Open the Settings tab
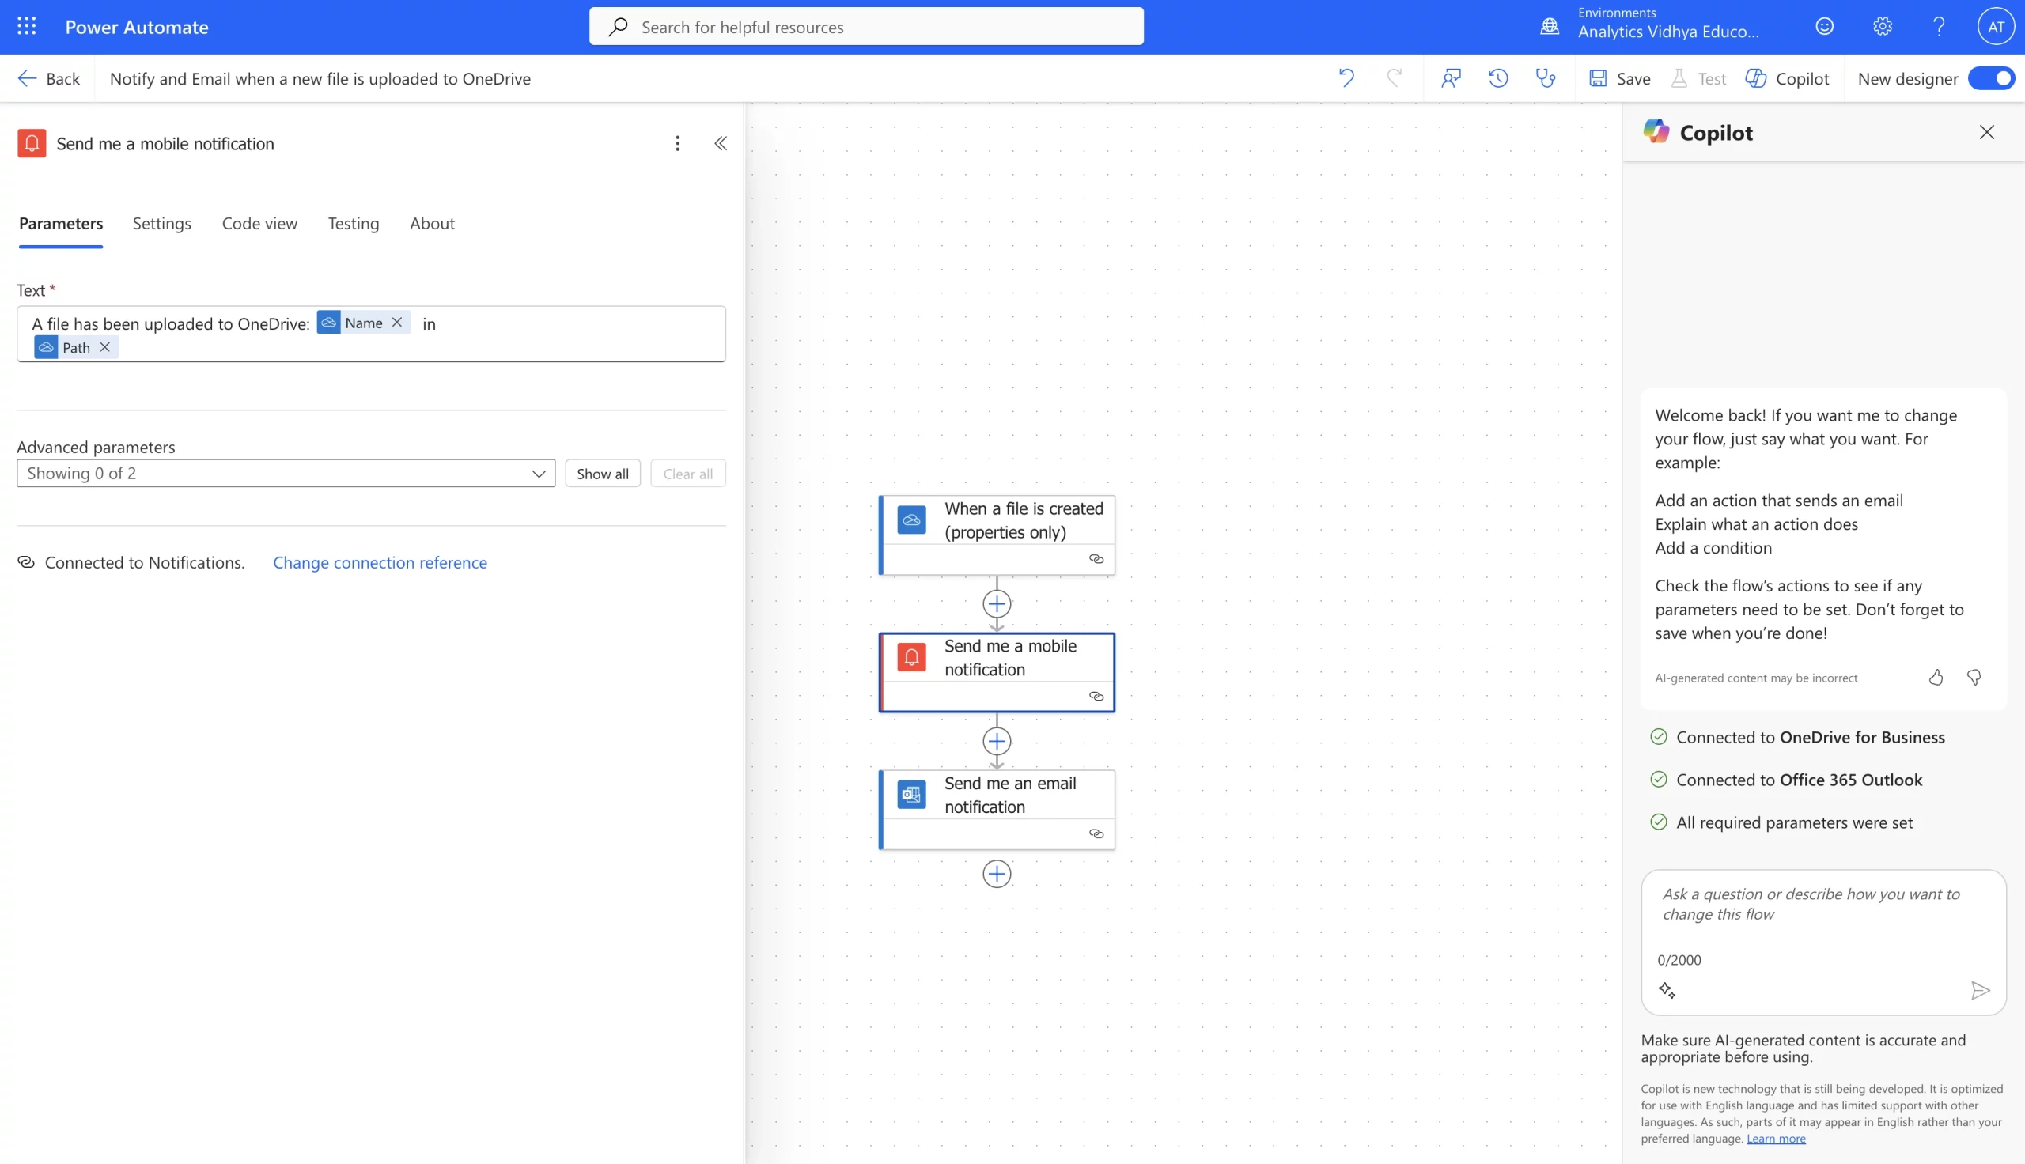2025x1164 pixels. coord(161,224)
